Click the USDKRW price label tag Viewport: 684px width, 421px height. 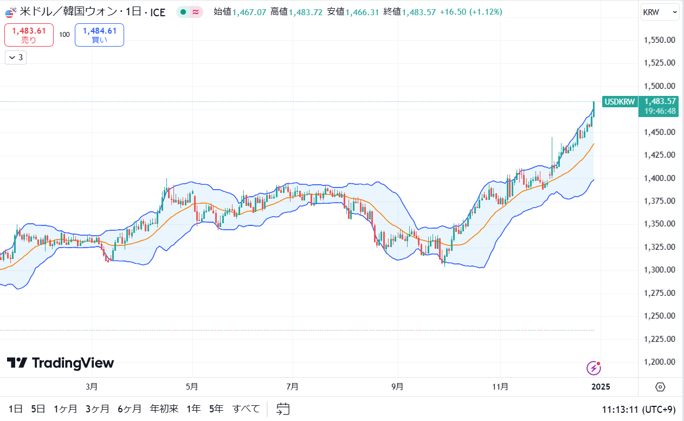click(620, 101)
